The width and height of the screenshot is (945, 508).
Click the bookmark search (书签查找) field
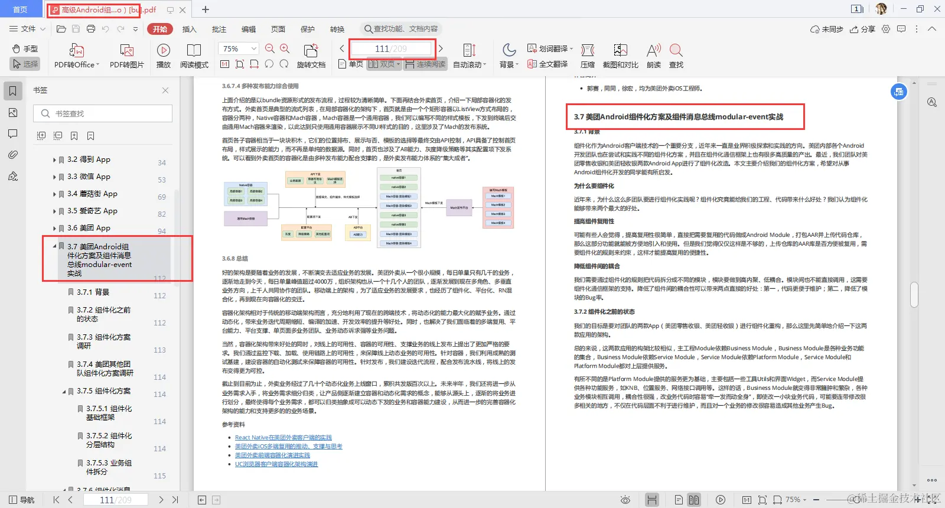click(103, 113)
